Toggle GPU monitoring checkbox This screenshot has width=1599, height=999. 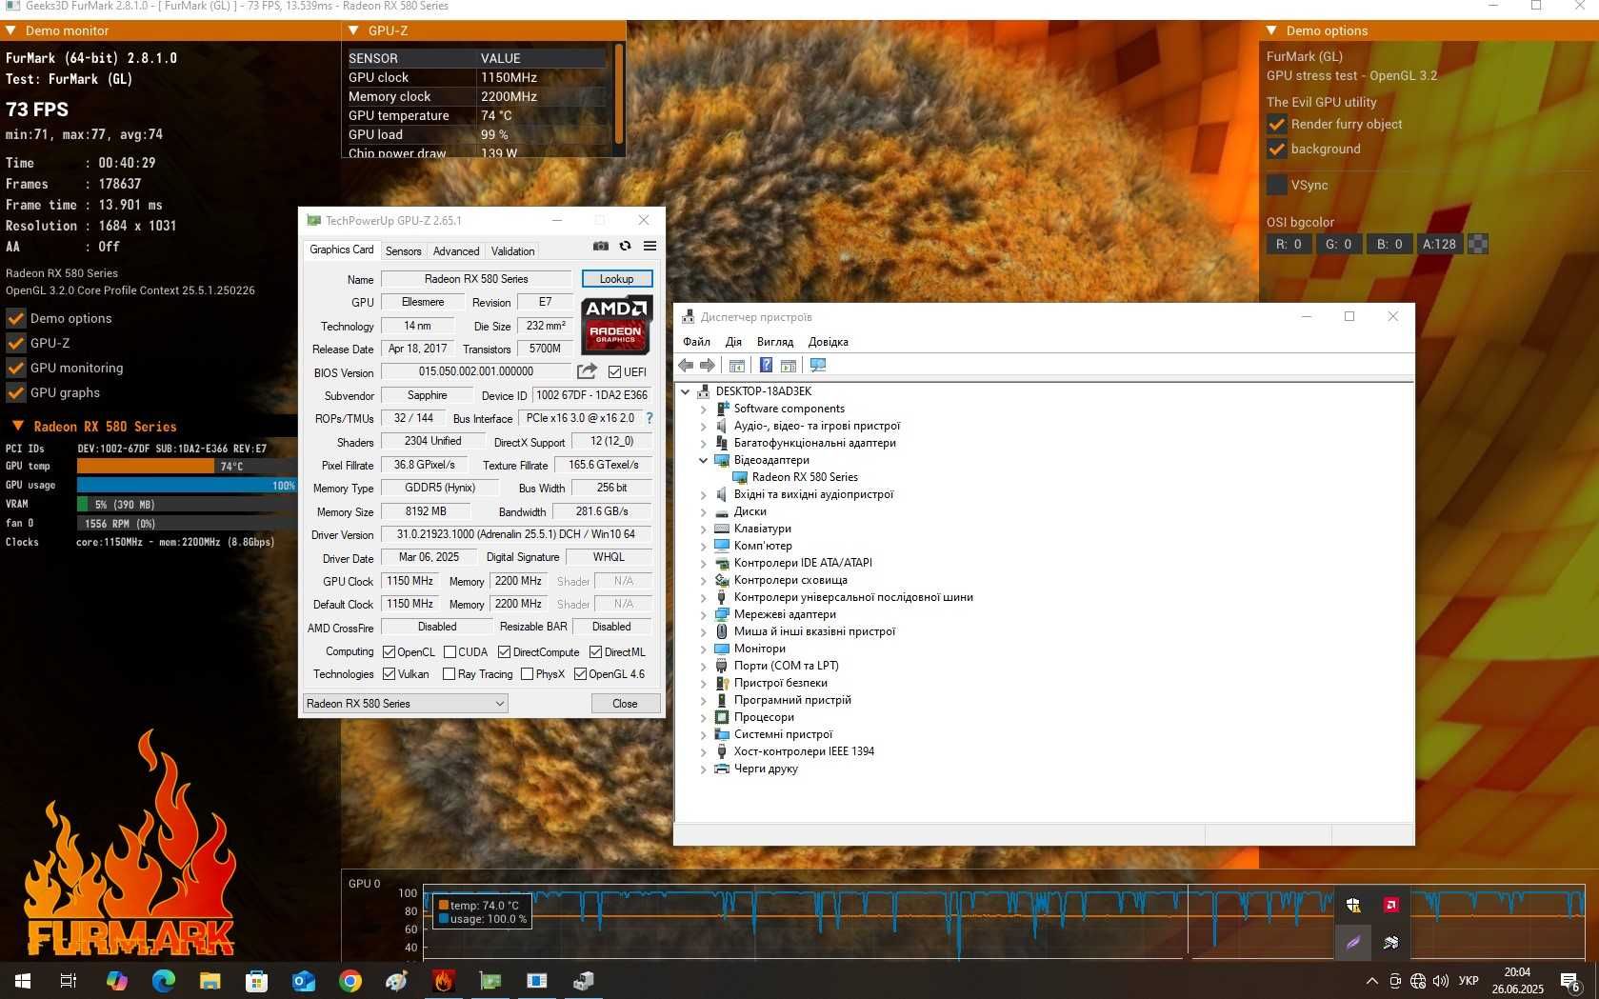tap(16, 368)
